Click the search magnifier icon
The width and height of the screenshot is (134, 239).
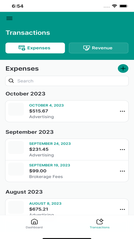point(11,81)
